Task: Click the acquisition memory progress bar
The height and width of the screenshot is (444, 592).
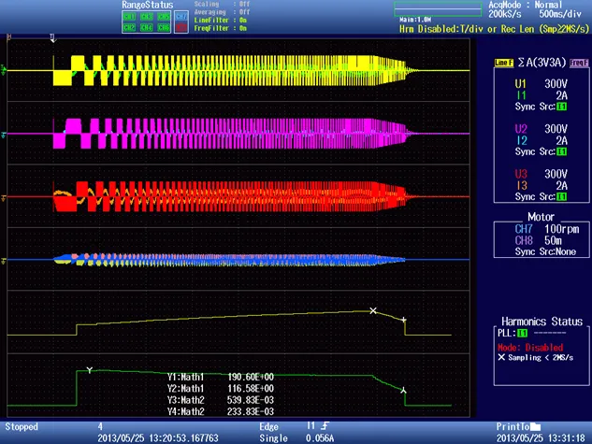Action: (x=438, y=9)
